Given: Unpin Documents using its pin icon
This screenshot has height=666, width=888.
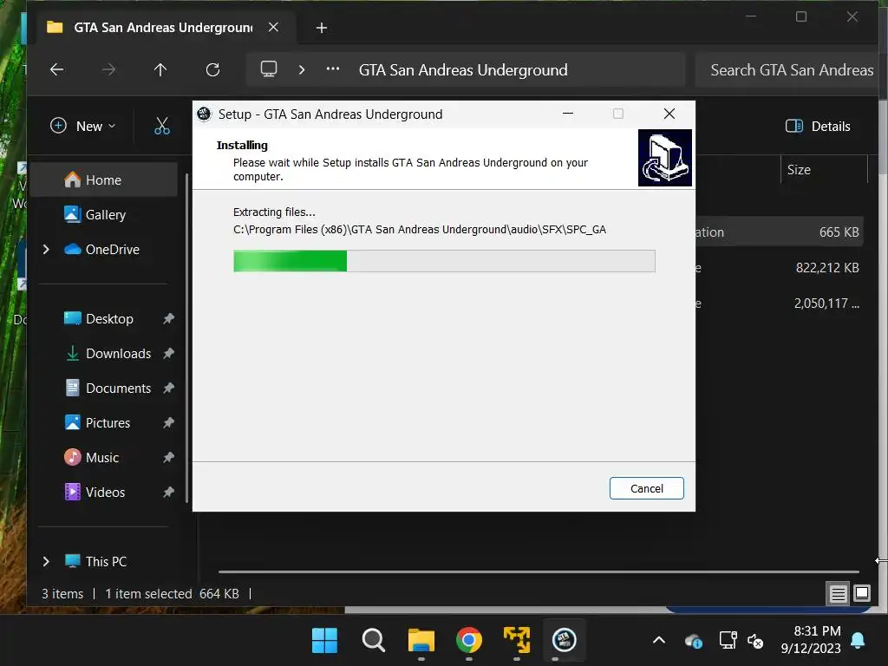Looking at the screenshot, I should click(168, 388).
